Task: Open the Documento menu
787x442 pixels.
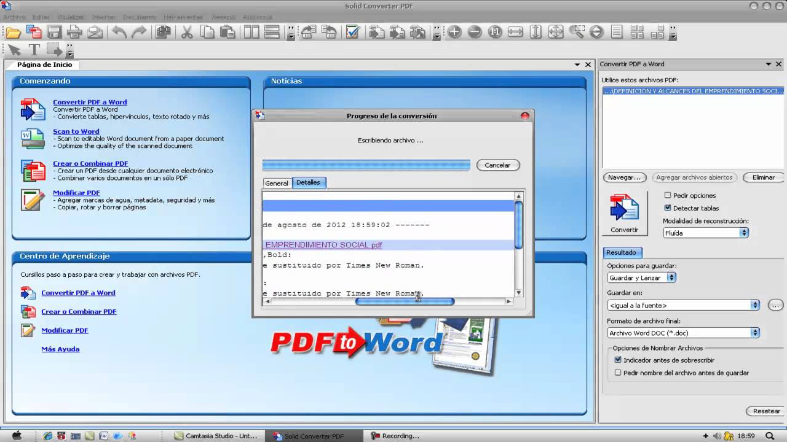Action: pos(140,17)
